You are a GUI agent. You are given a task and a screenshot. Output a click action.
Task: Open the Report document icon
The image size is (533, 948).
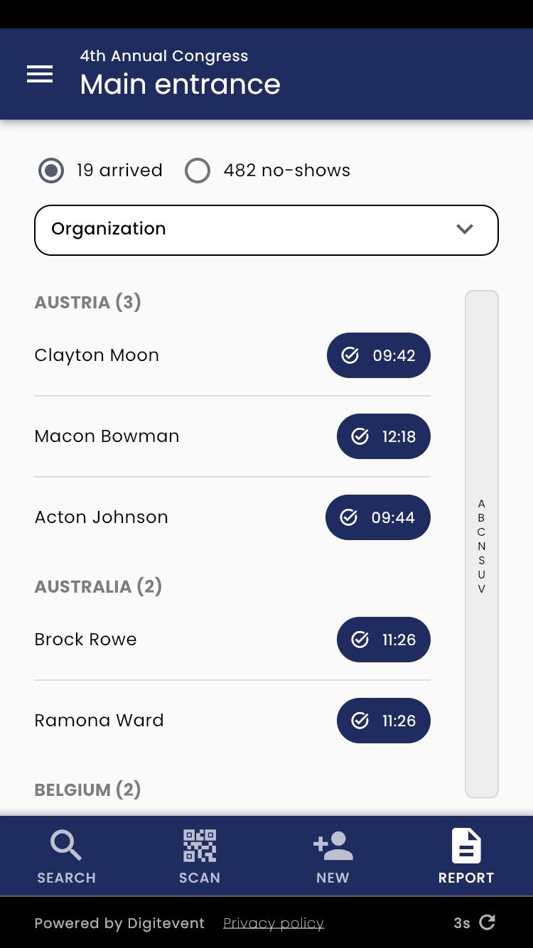[466, 845]
